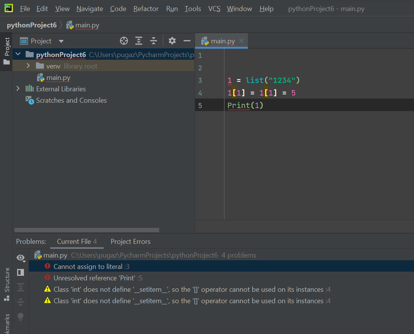
Task: Open the Window menu
Action: 239,9
